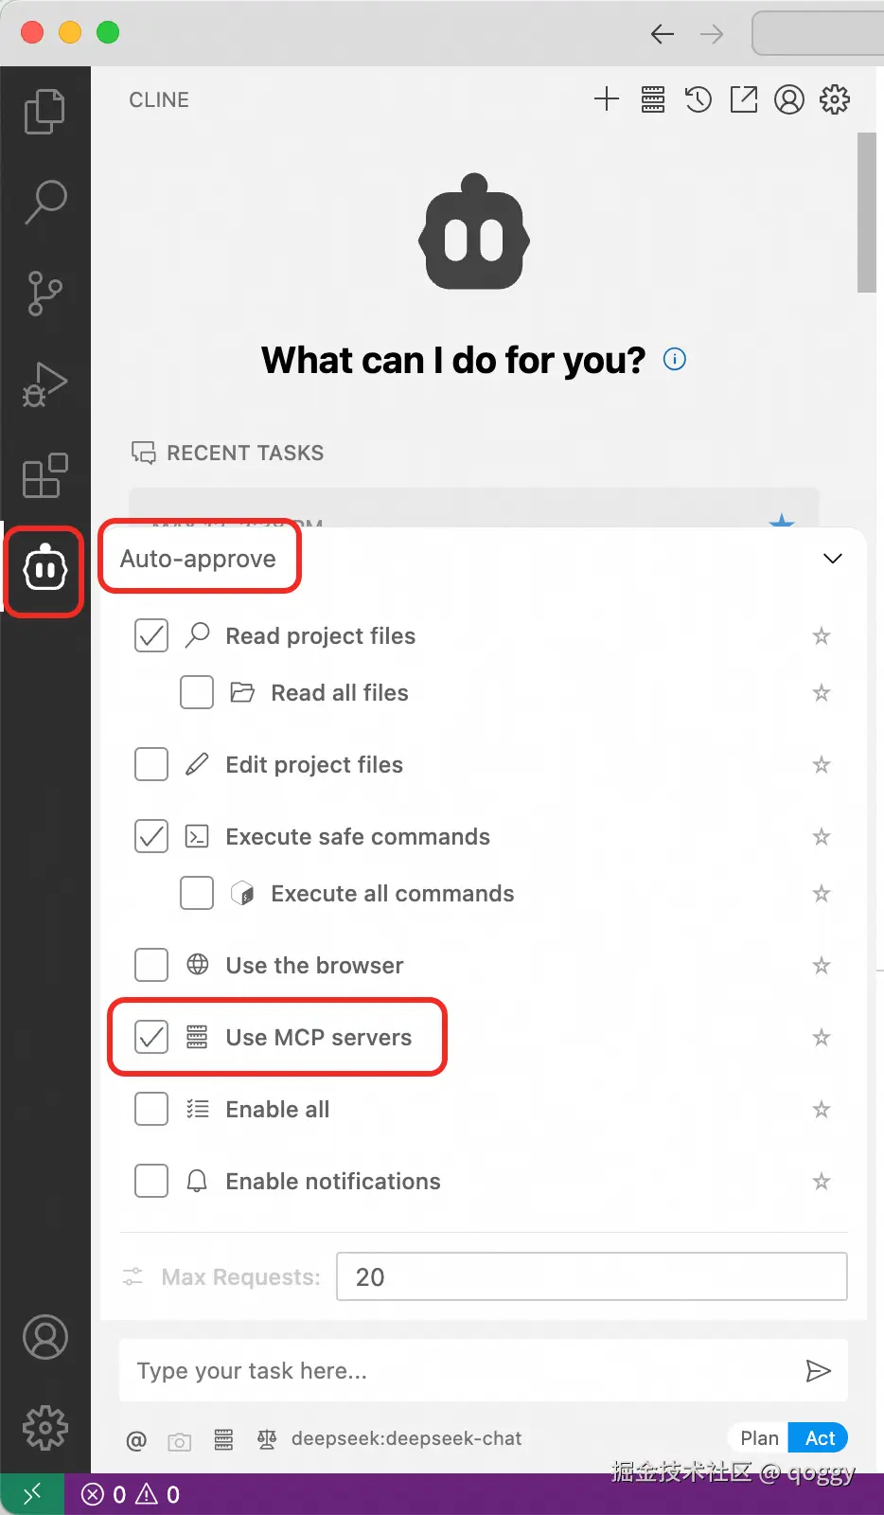Viewport: 884px width, 1515px height.
Task: Open Cline task history
Action: click(698, 99)
